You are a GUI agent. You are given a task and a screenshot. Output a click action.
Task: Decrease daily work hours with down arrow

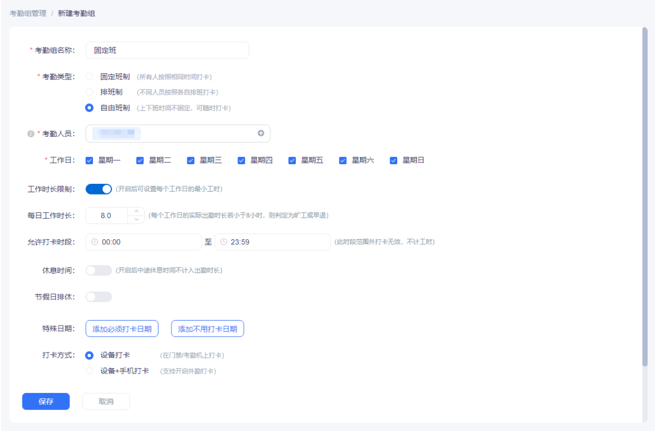136,219
